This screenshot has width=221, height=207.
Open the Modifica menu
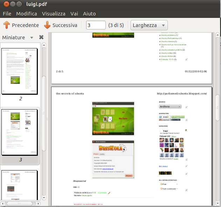(x=27, y=14)
